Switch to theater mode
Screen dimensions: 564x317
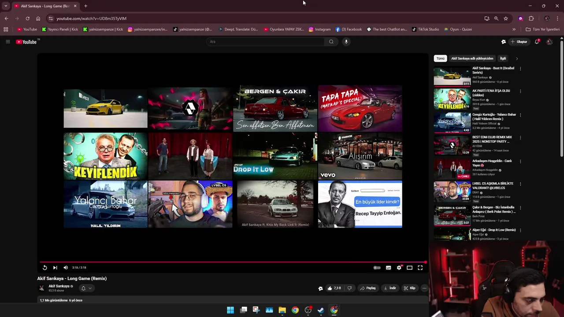(409, 268)
